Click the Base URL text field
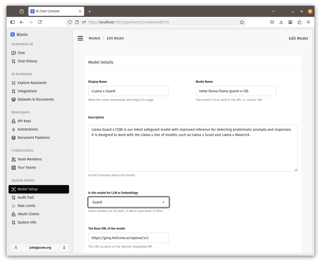Screen dimensions: 321x263 (x=128, y=238)
